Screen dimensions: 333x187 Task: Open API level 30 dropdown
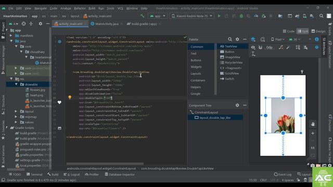pos(294,39)
